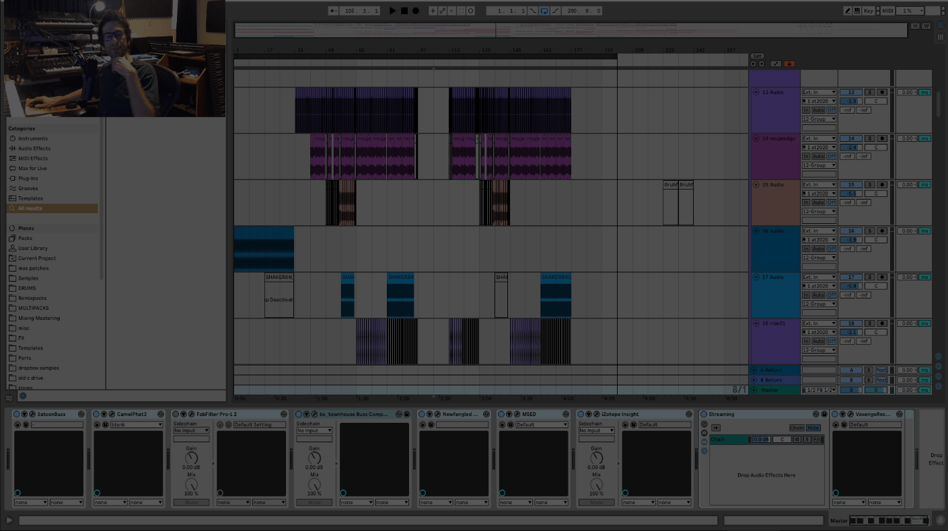Click the MIDI Arrangement Overdub plus icon

[x=433, y=11]
